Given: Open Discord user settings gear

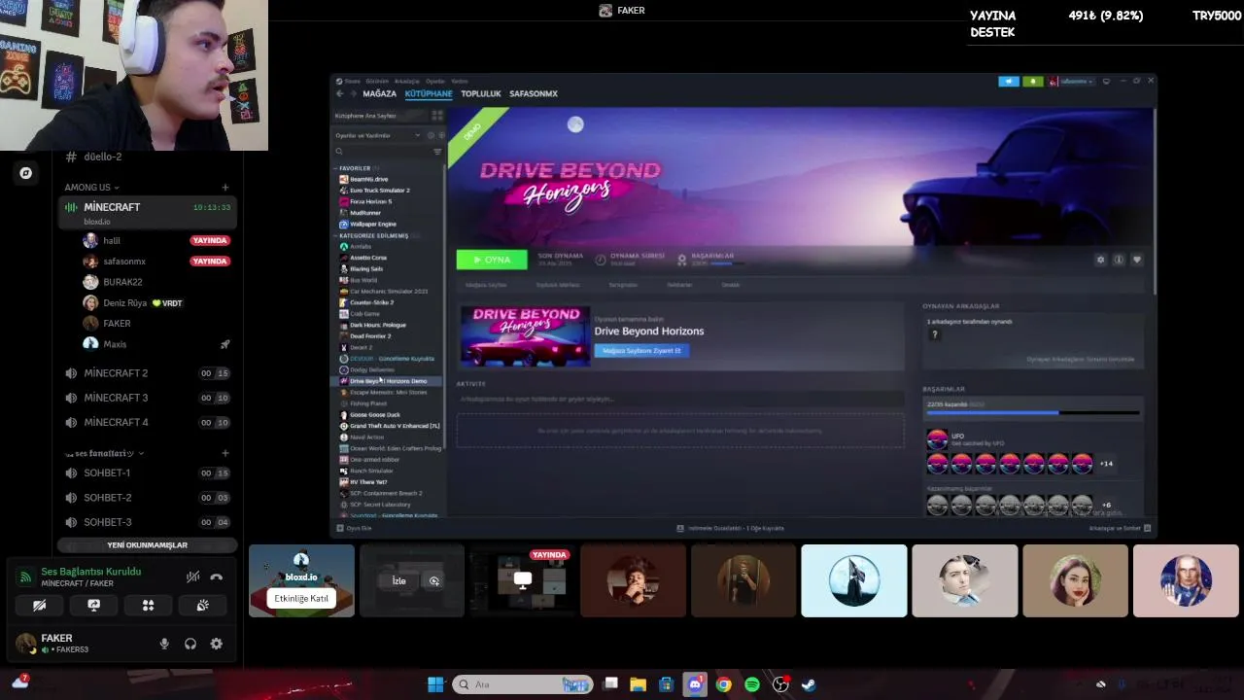Looking at the screenshot, I should click(x=216, y=644).
